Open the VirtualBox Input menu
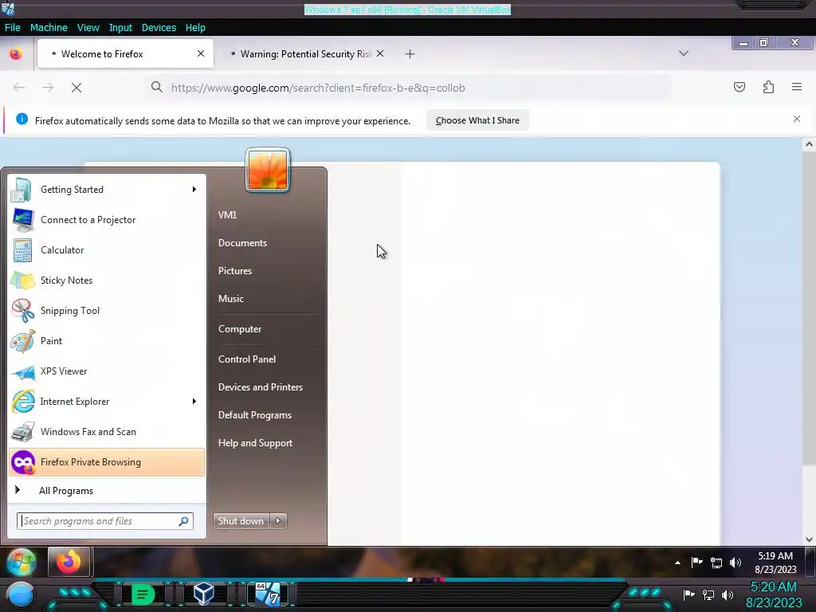Screen dimensions: 816x612 click(120, 28)
